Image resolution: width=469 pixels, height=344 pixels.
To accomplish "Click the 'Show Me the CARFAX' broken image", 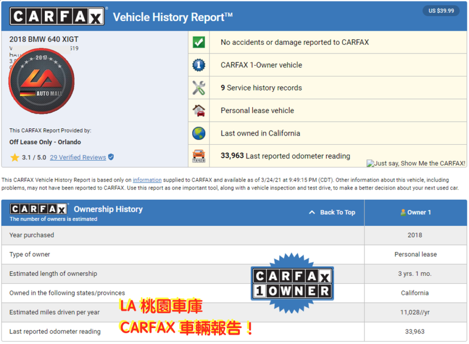I will click(416, 164).
